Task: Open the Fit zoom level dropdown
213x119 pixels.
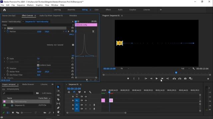Action: pos(125,68)
